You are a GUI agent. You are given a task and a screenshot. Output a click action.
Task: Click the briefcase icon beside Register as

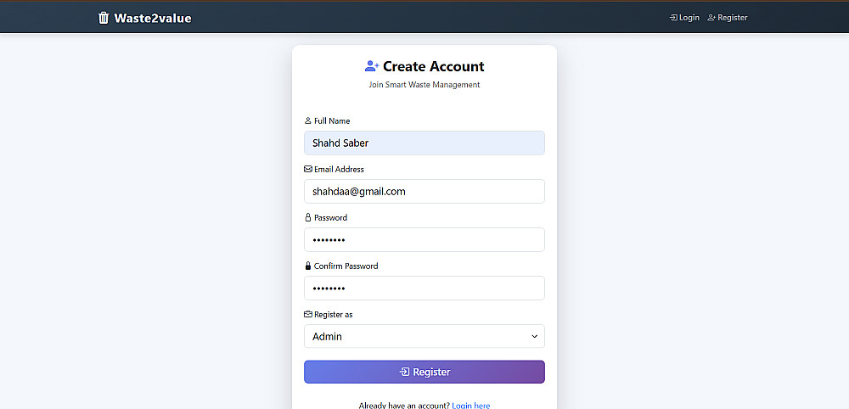click(308, 315)
